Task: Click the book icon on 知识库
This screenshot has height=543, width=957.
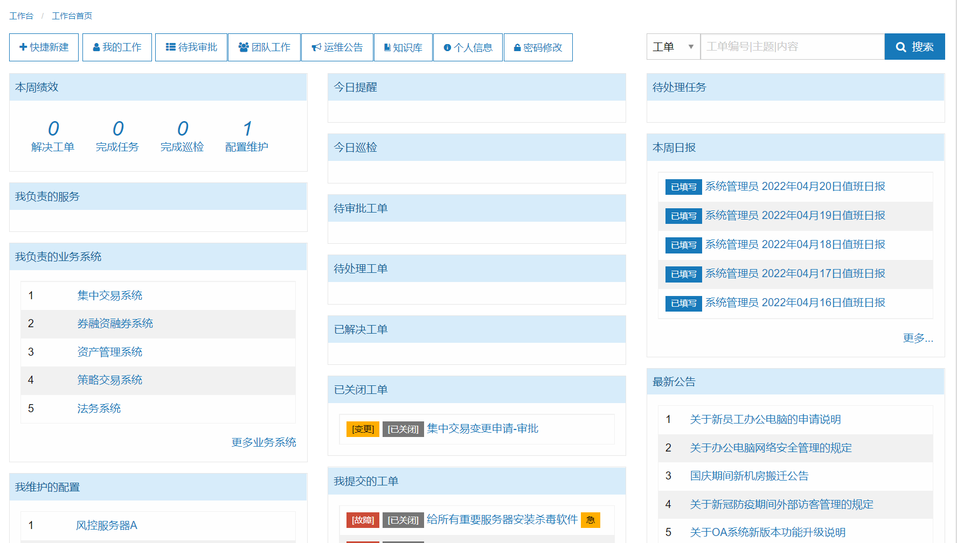Action: coord(387,47)
